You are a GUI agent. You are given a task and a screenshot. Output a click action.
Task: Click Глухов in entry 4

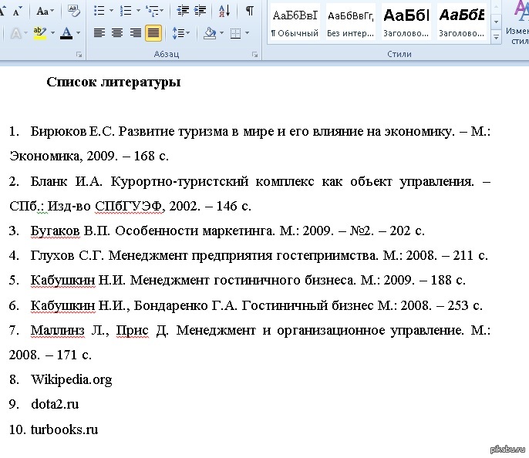52,255
